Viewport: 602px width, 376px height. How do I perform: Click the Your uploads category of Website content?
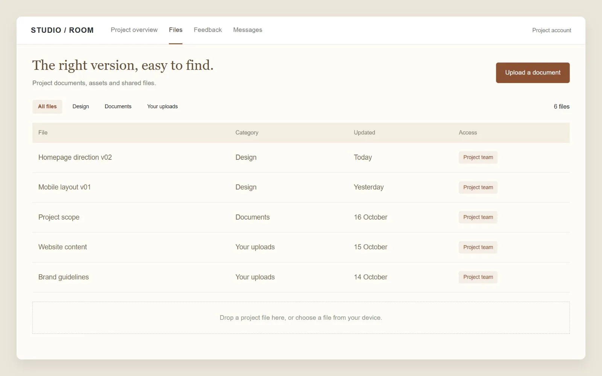[255, 247]
